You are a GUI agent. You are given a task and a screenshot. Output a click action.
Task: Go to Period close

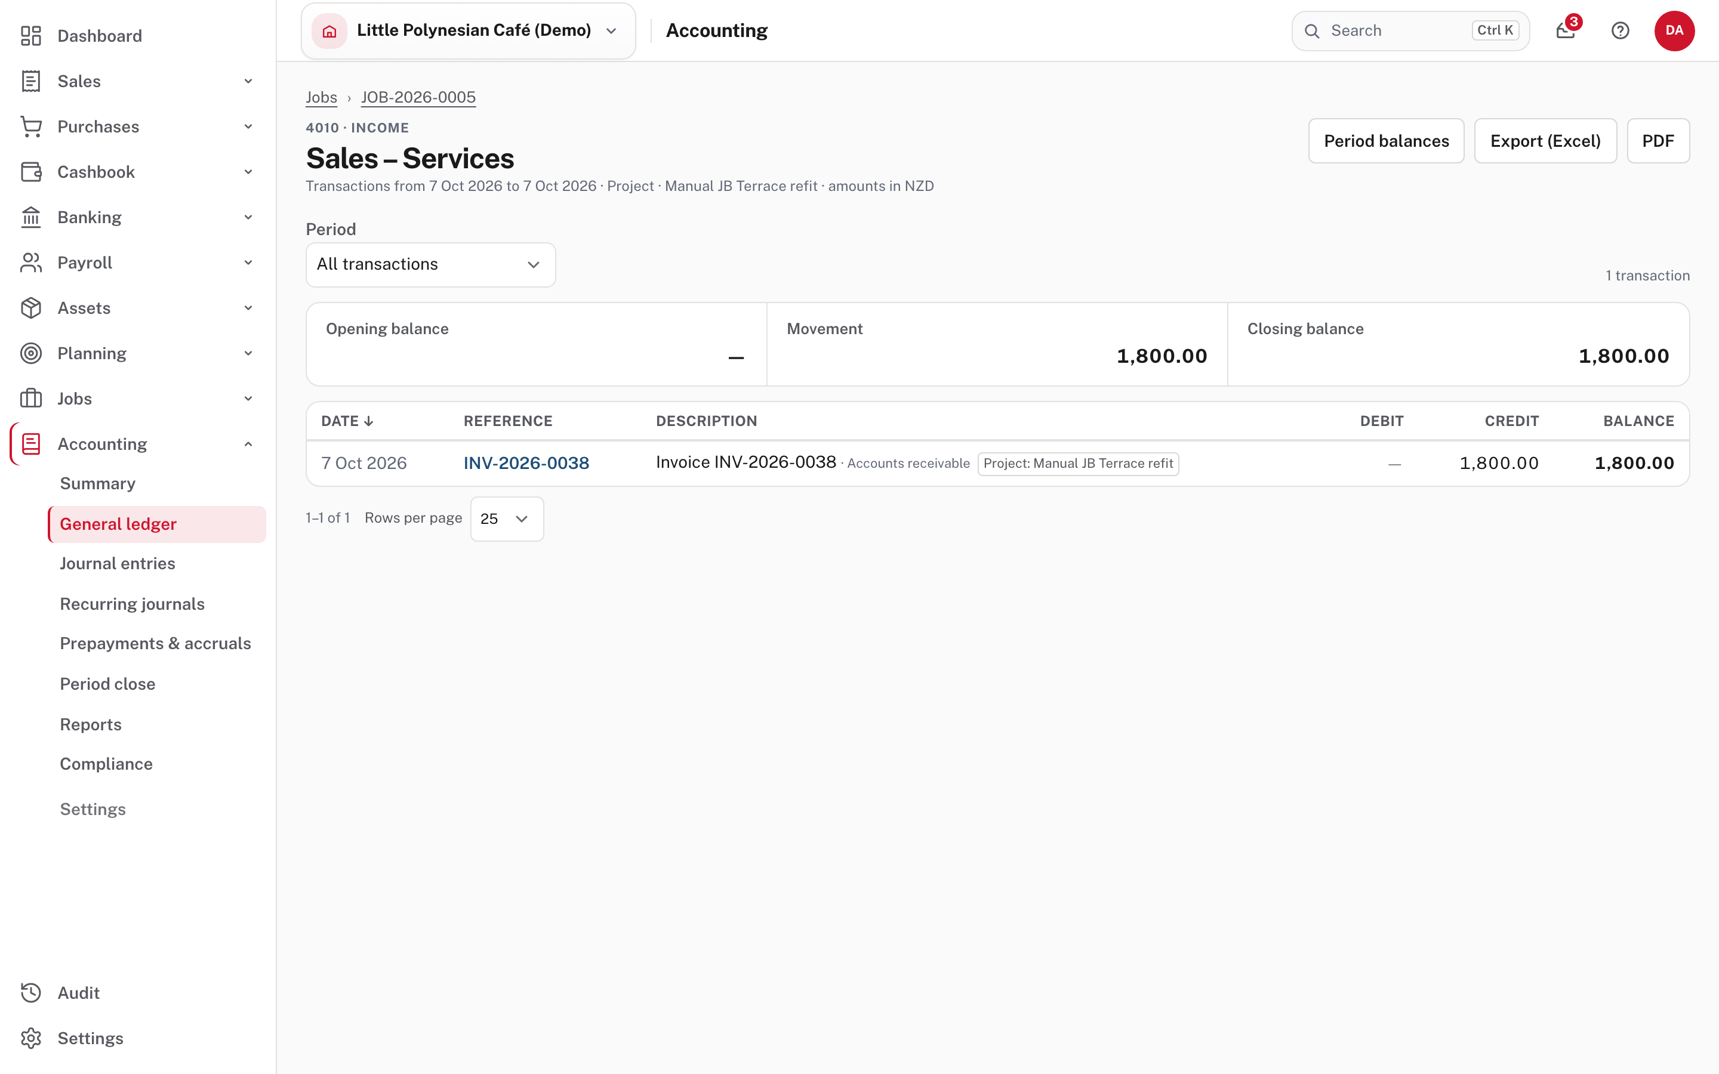click(107, 684)
